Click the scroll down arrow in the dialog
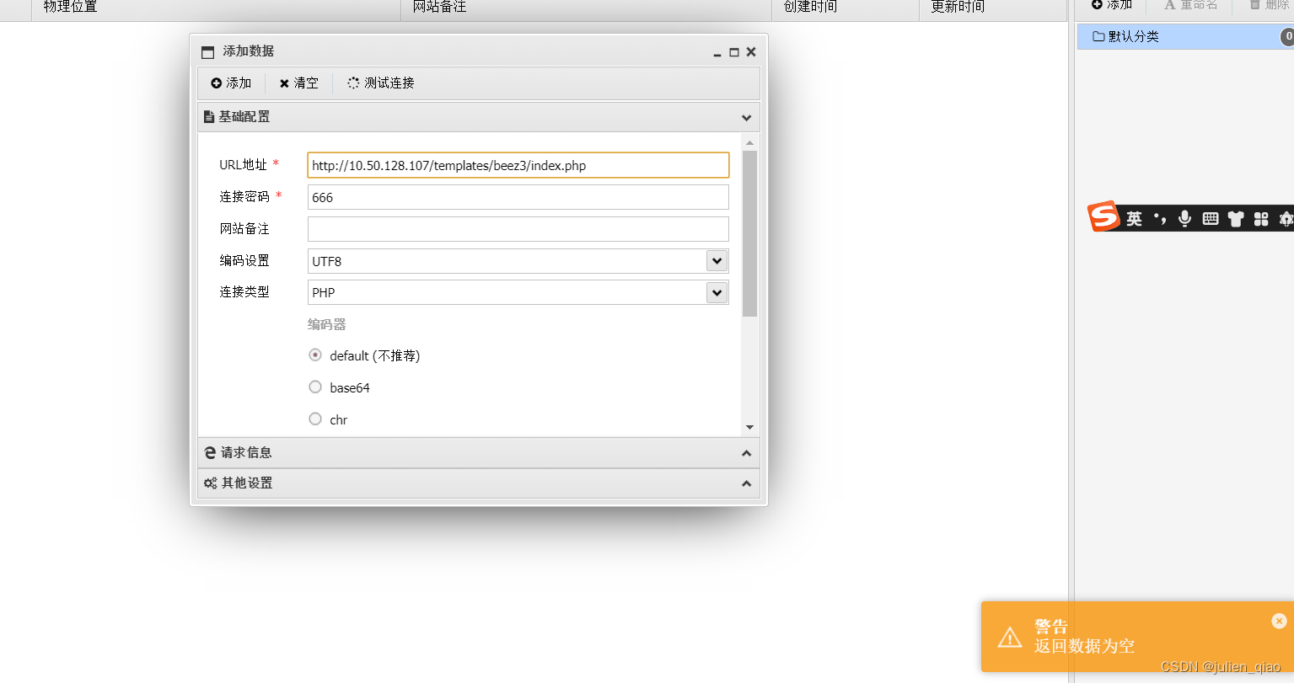This screenshot has width=1294, height=683. (x=749, y=428)
